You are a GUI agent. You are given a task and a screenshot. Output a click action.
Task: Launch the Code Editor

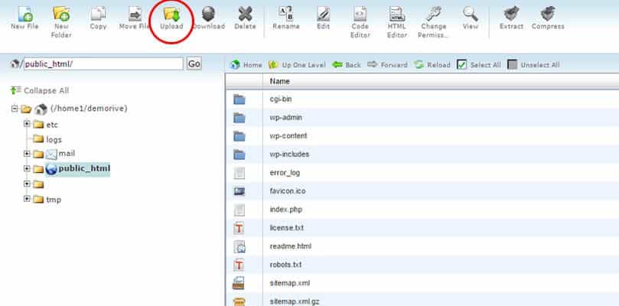point(360,21)
